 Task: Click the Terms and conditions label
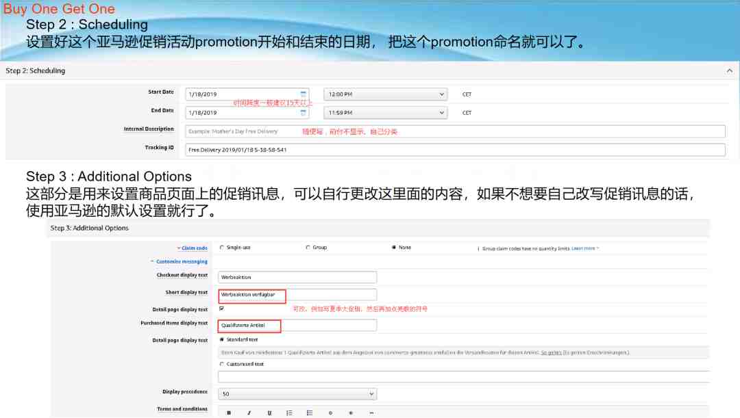(182, 409)
